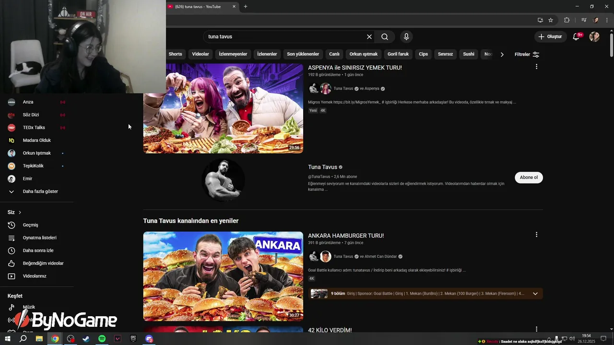Select the Sushi filter chip

[x=469, y=54]
